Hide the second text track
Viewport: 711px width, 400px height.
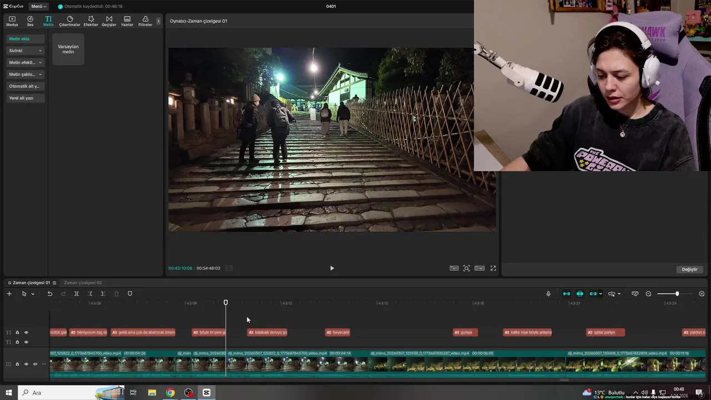click(x=26, y=342)
